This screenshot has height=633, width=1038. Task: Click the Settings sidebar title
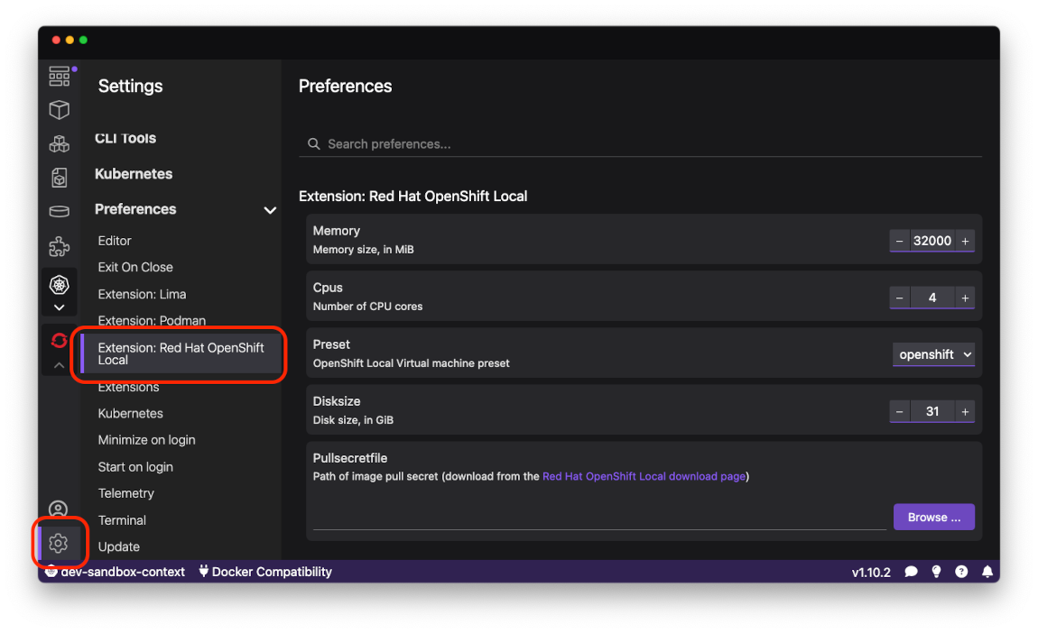point(130,86)
